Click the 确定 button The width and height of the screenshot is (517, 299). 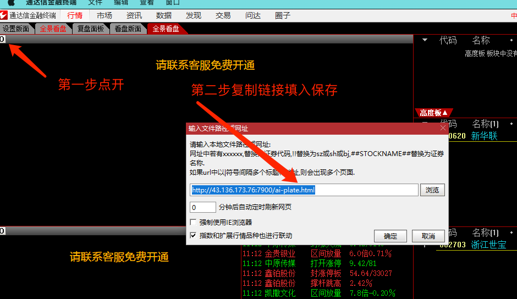pos(391,236)
